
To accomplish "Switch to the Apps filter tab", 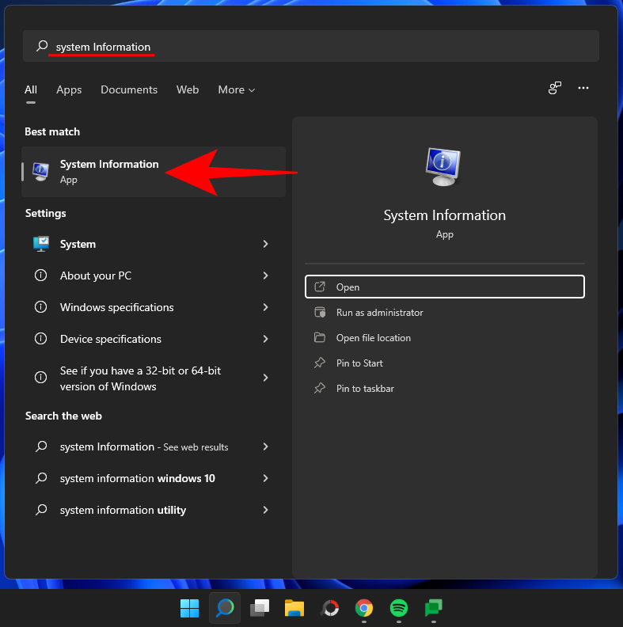I will [69, 90].
